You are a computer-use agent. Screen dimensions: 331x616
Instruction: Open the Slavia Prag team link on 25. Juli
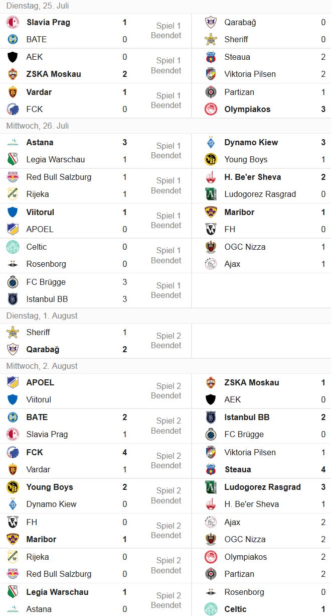click(x=48, y=23)
